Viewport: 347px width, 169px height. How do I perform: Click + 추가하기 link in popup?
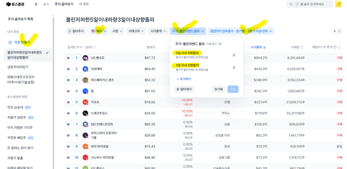[184, 79]
